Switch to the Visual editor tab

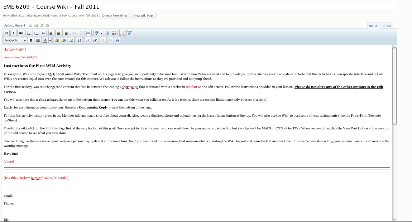374,26
